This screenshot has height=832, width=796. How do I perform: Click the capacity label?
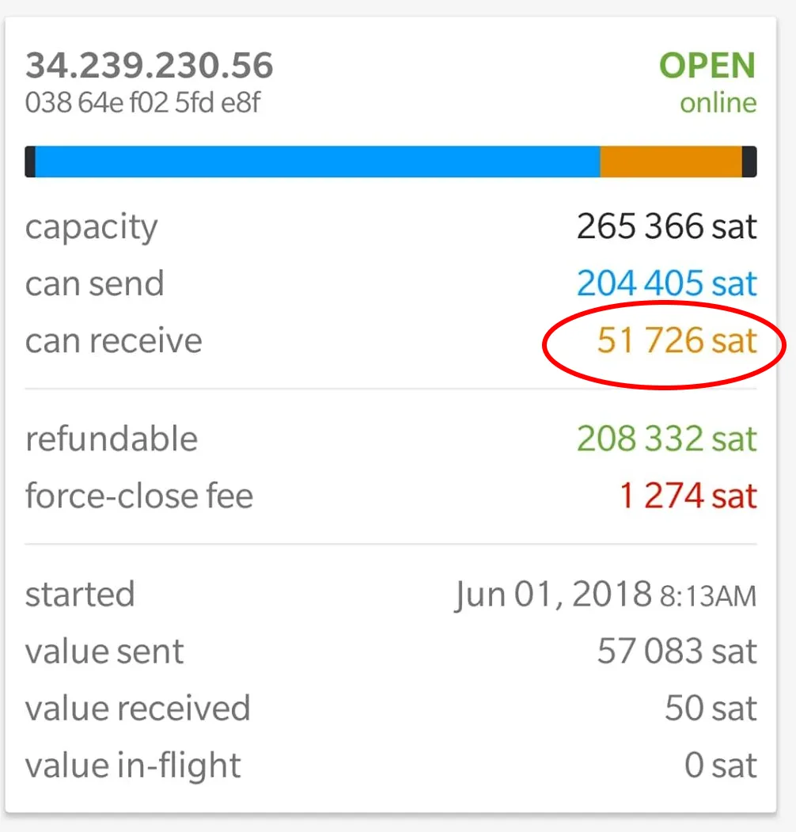[x=91, y=228]
